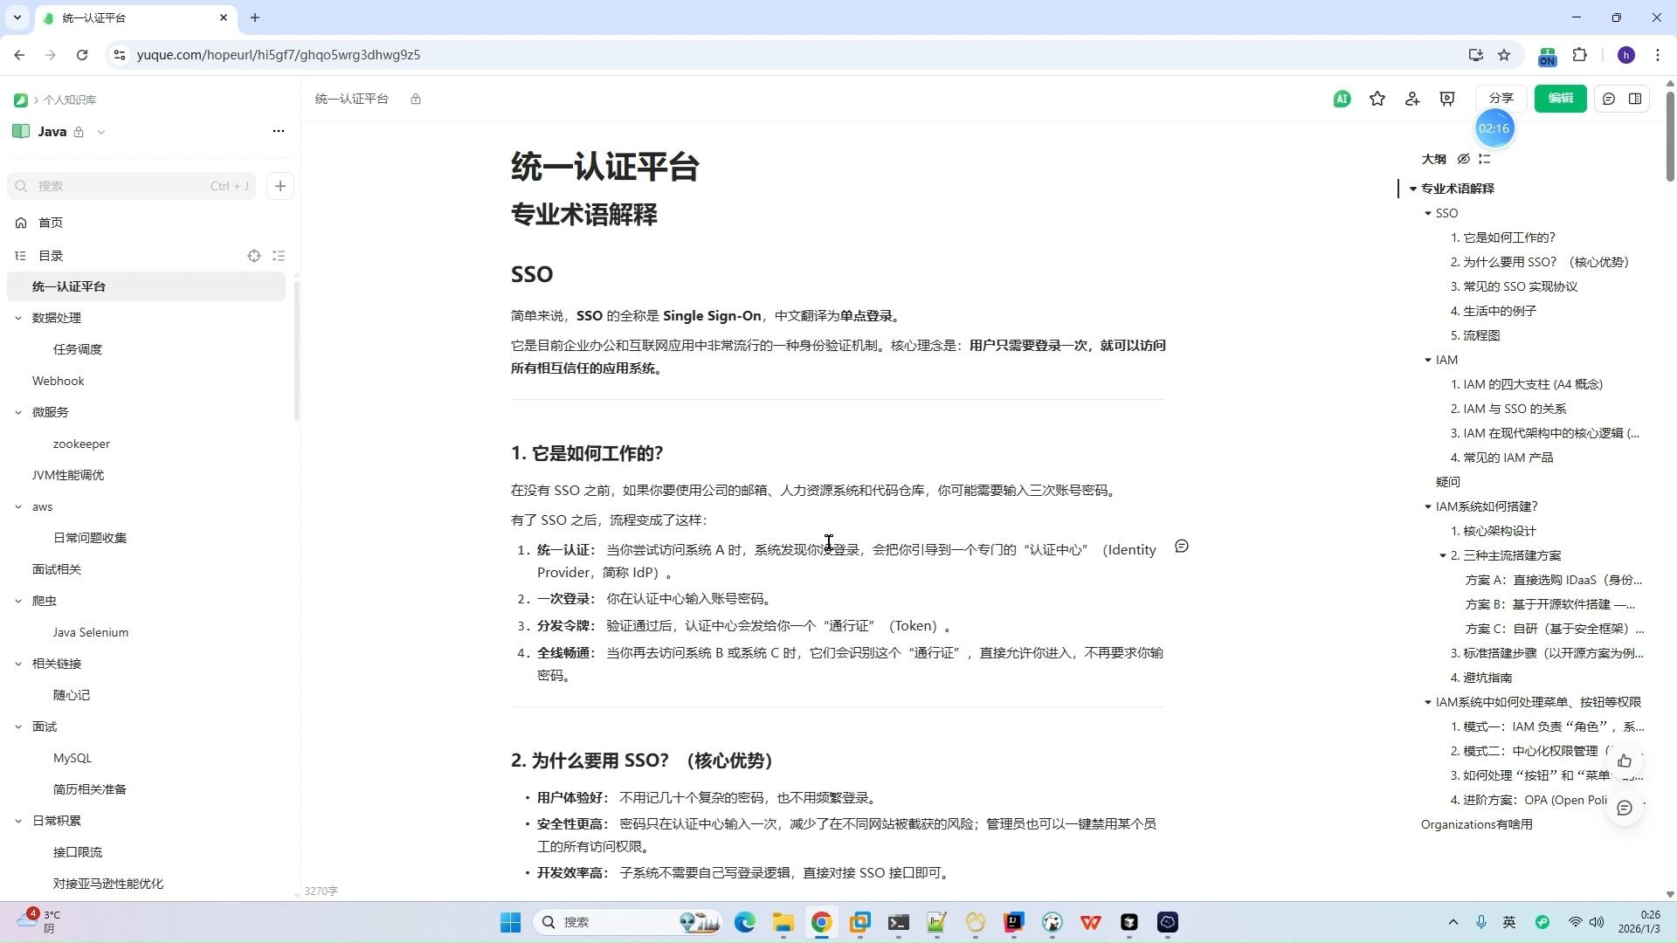Toggle the catalog collapse-all icon
This screenshot has height=943, width=1677.
[x=279, y=256]
